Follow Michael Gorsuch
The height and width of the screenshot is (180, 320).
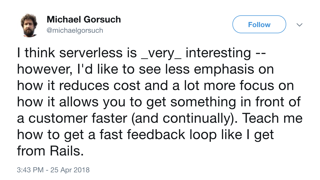pos(259,24)
